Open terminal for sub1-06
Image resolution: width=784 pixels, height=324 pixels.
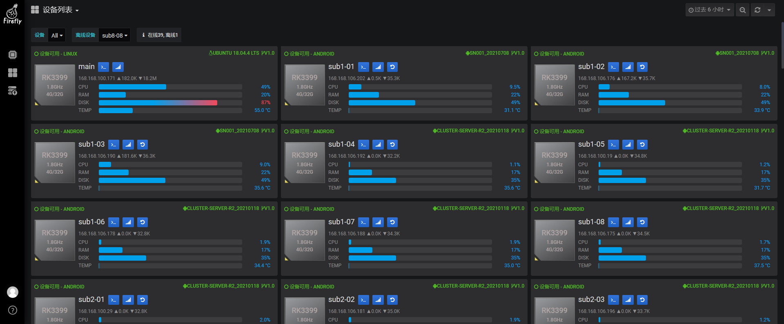(x=114, y=222)
